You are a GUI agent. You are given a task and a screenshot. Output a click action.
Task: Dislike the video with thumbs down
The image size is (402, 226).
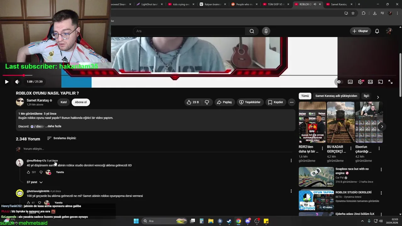tap(207, 102)
